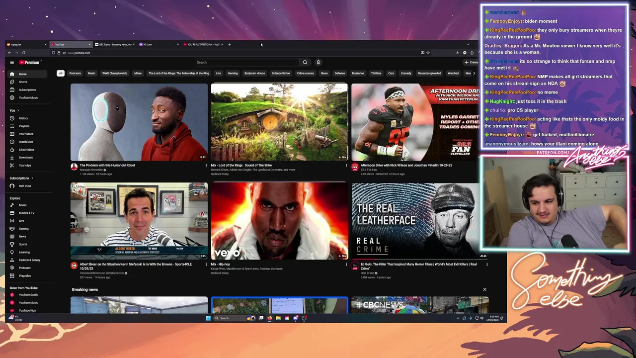Select the Science fiction chip
636x358 pixels.
click(281, 73)
